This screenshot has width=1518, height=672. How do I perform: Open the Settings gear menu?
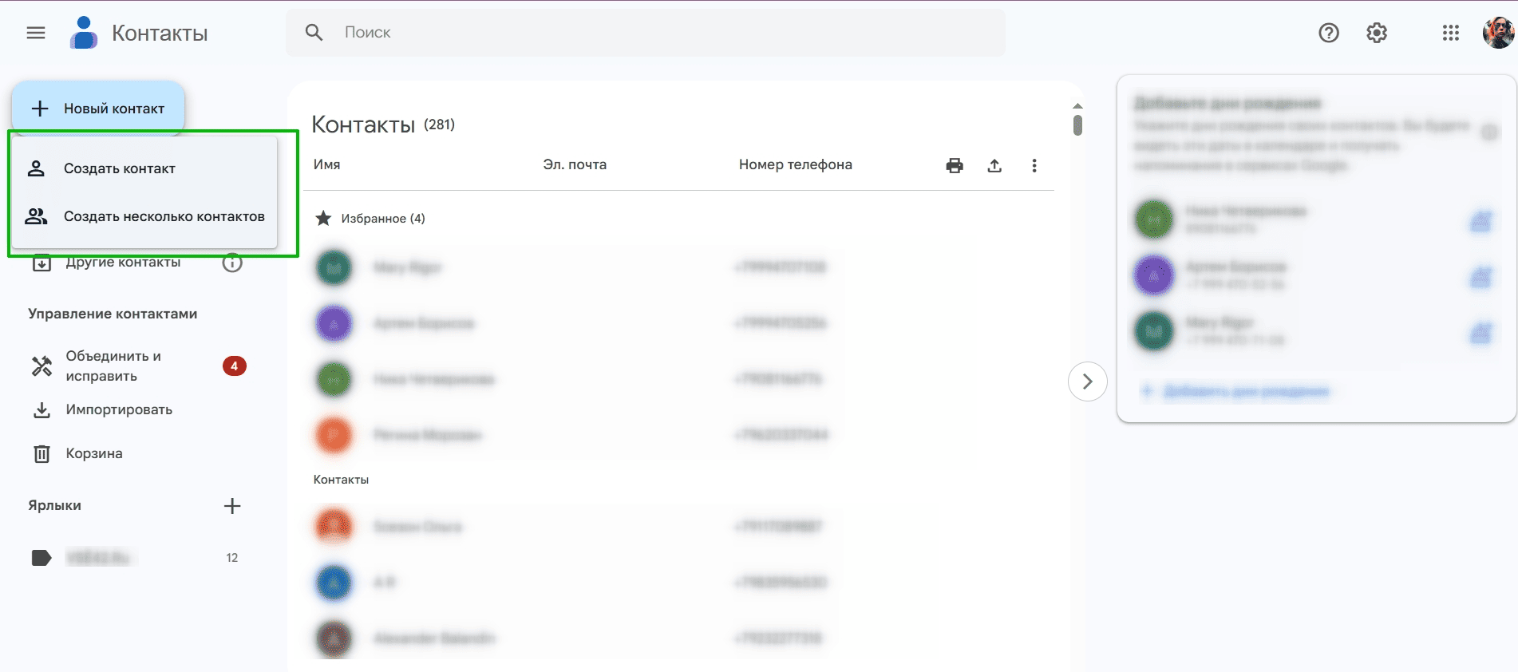tap(1377, 33)
